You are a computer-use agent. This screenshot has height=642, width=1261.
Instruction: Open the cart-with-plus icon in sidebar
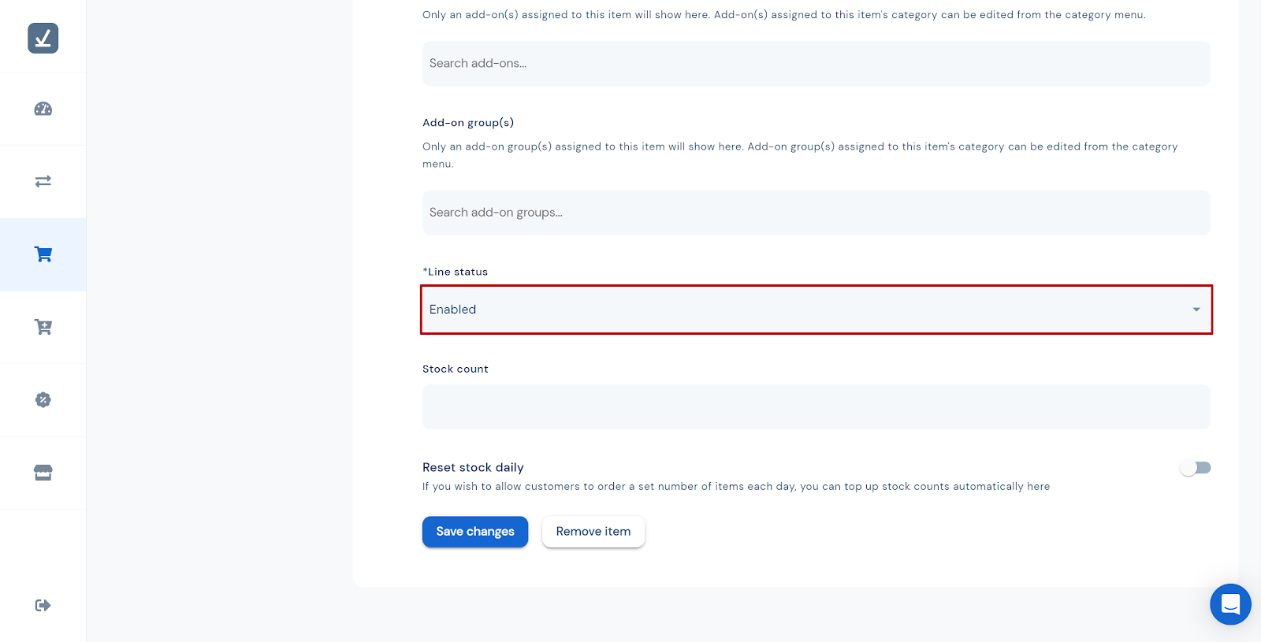pos(43,327)
